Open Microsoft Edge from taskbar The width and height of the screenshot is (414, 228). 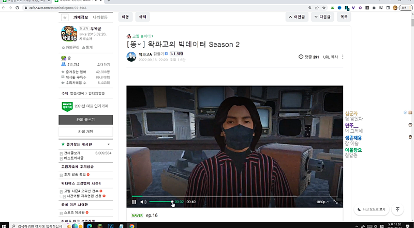[x=89, y=226]
